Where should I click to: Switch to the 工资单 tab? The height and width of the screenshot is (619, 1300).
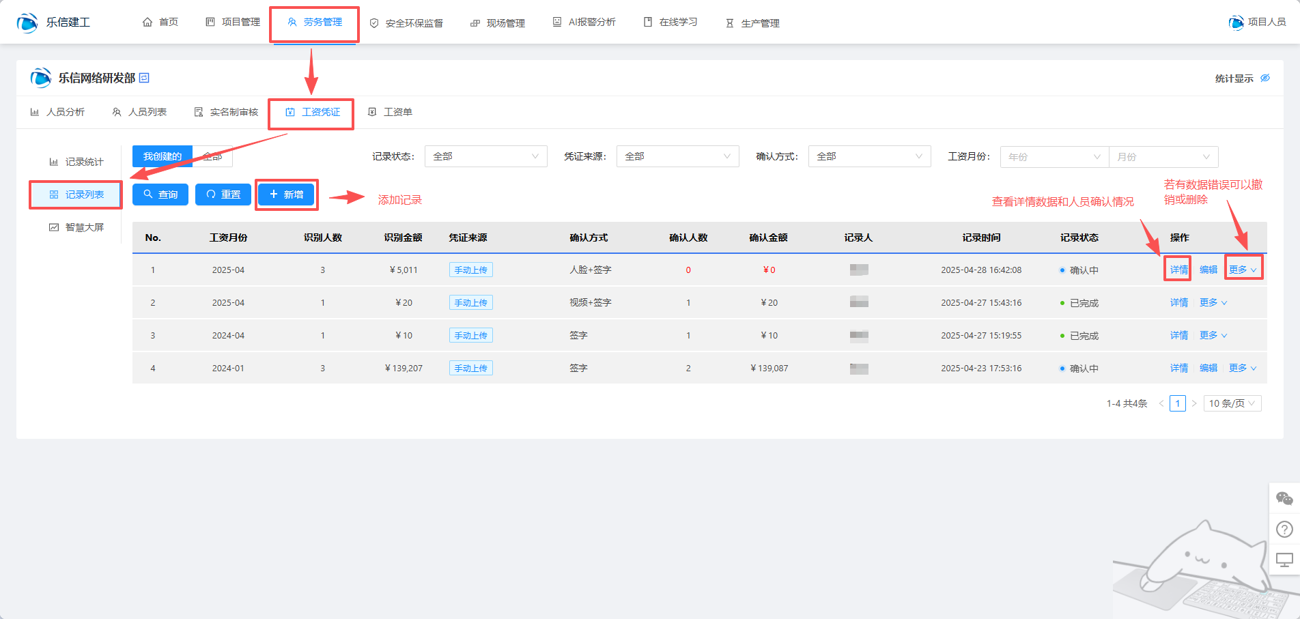coord(391,112)
